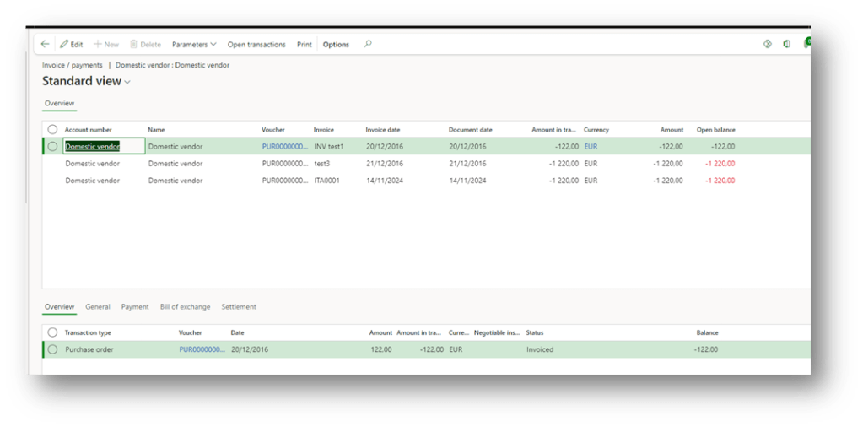Select the row checkbox for INV test1
Image resolution: width=863 pixels, height=427 pixels.
tap(52, 146)
